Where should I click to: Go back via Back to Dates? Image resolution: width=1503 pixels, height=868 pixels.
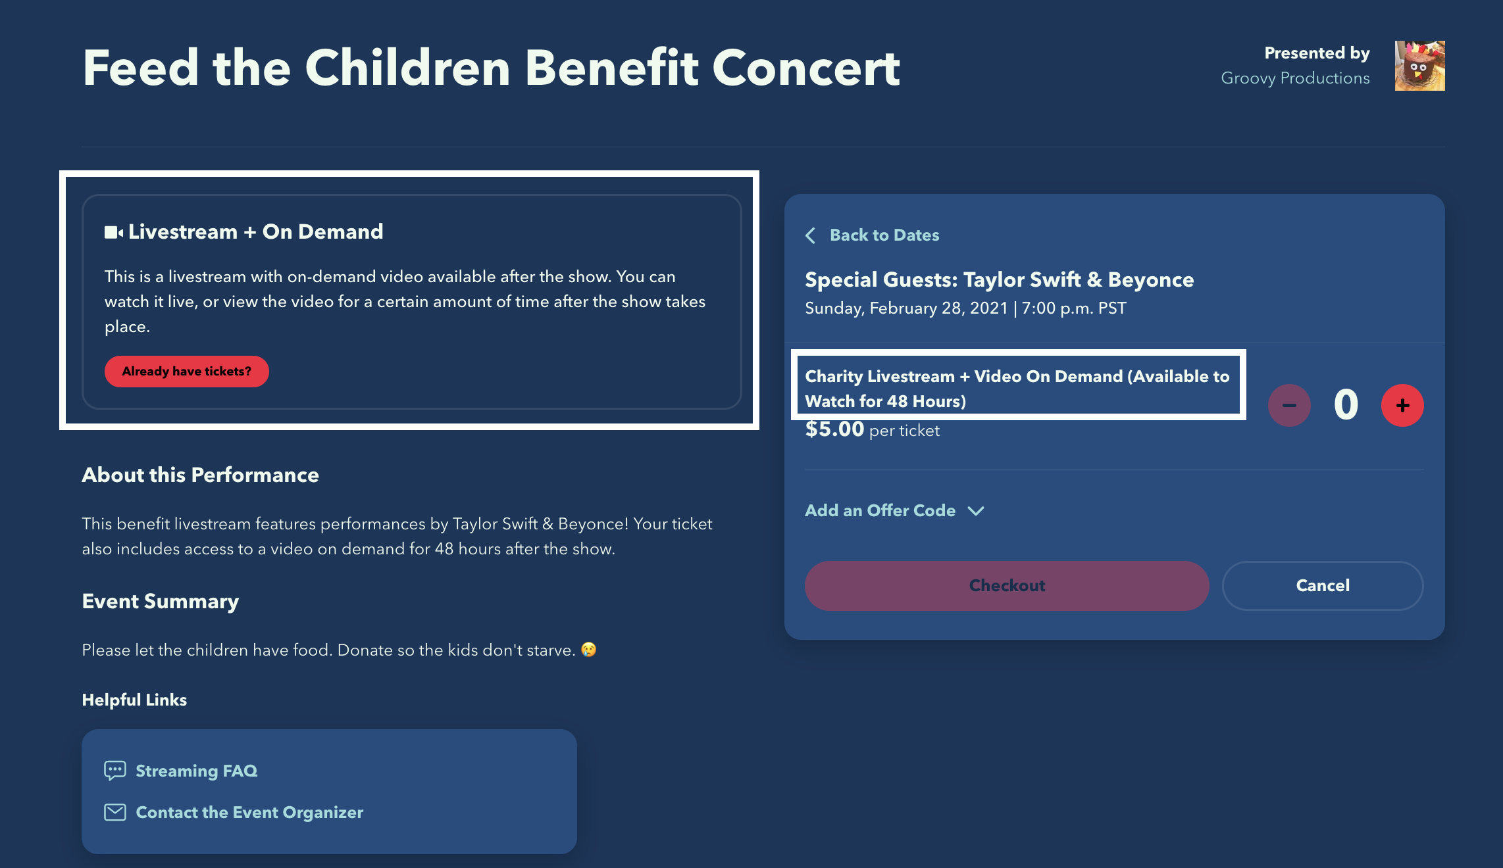click(x=884, y=235)
